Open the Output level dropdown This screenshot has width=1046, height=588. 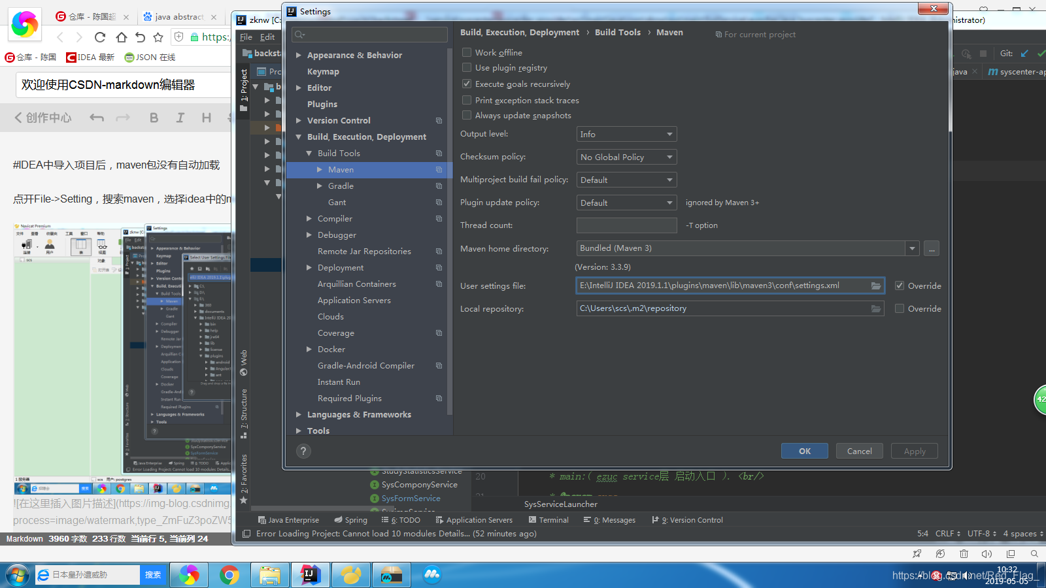626,134
